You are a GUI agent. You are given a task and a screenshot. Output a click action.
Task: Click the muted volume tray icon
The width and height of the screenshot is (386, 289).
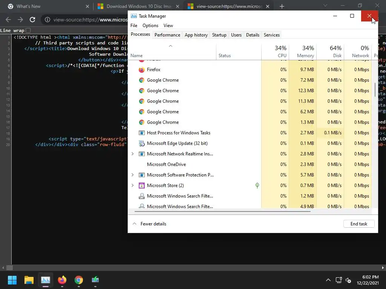click(x=348, y=280)
